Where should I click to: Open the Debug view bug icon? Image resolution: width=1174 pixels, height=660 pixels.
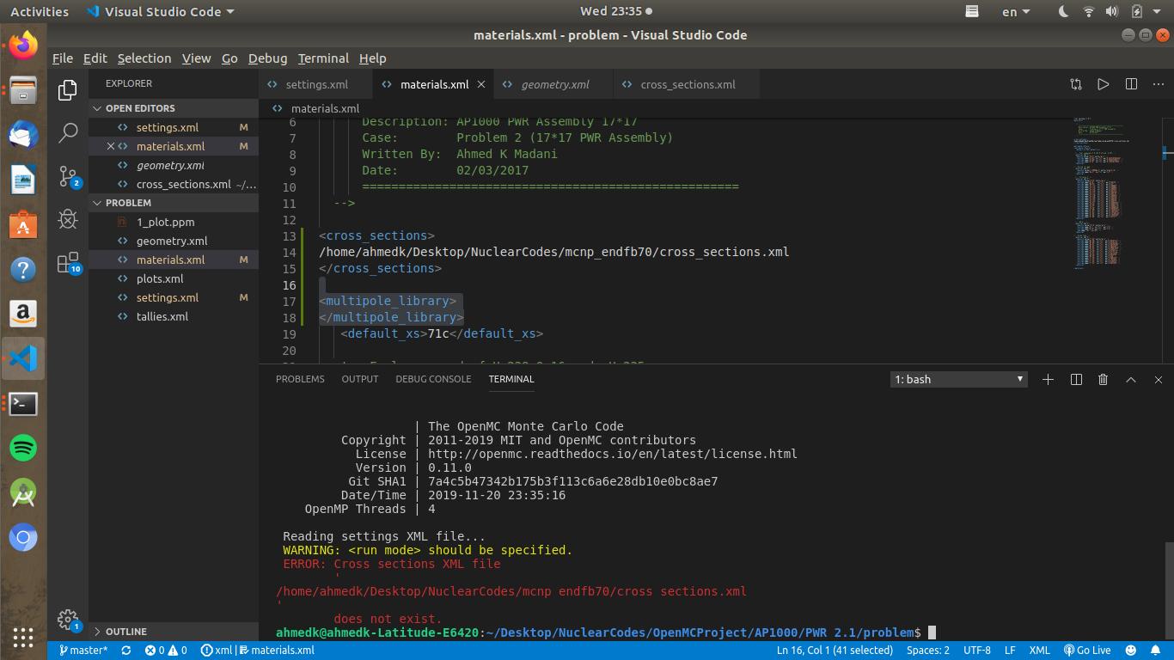[68, 220]
